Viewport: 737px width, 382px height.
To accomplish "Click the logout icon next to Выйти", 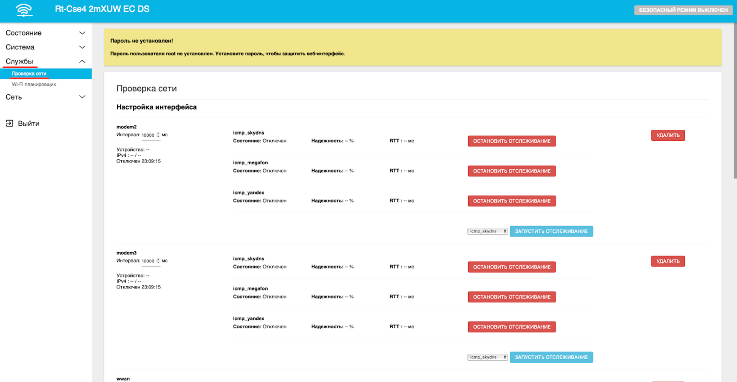I will pos(9,123).
